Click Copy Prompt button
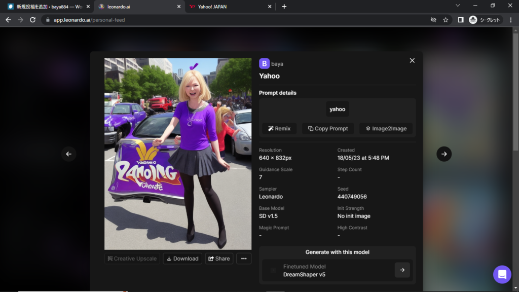 [328, 128]
